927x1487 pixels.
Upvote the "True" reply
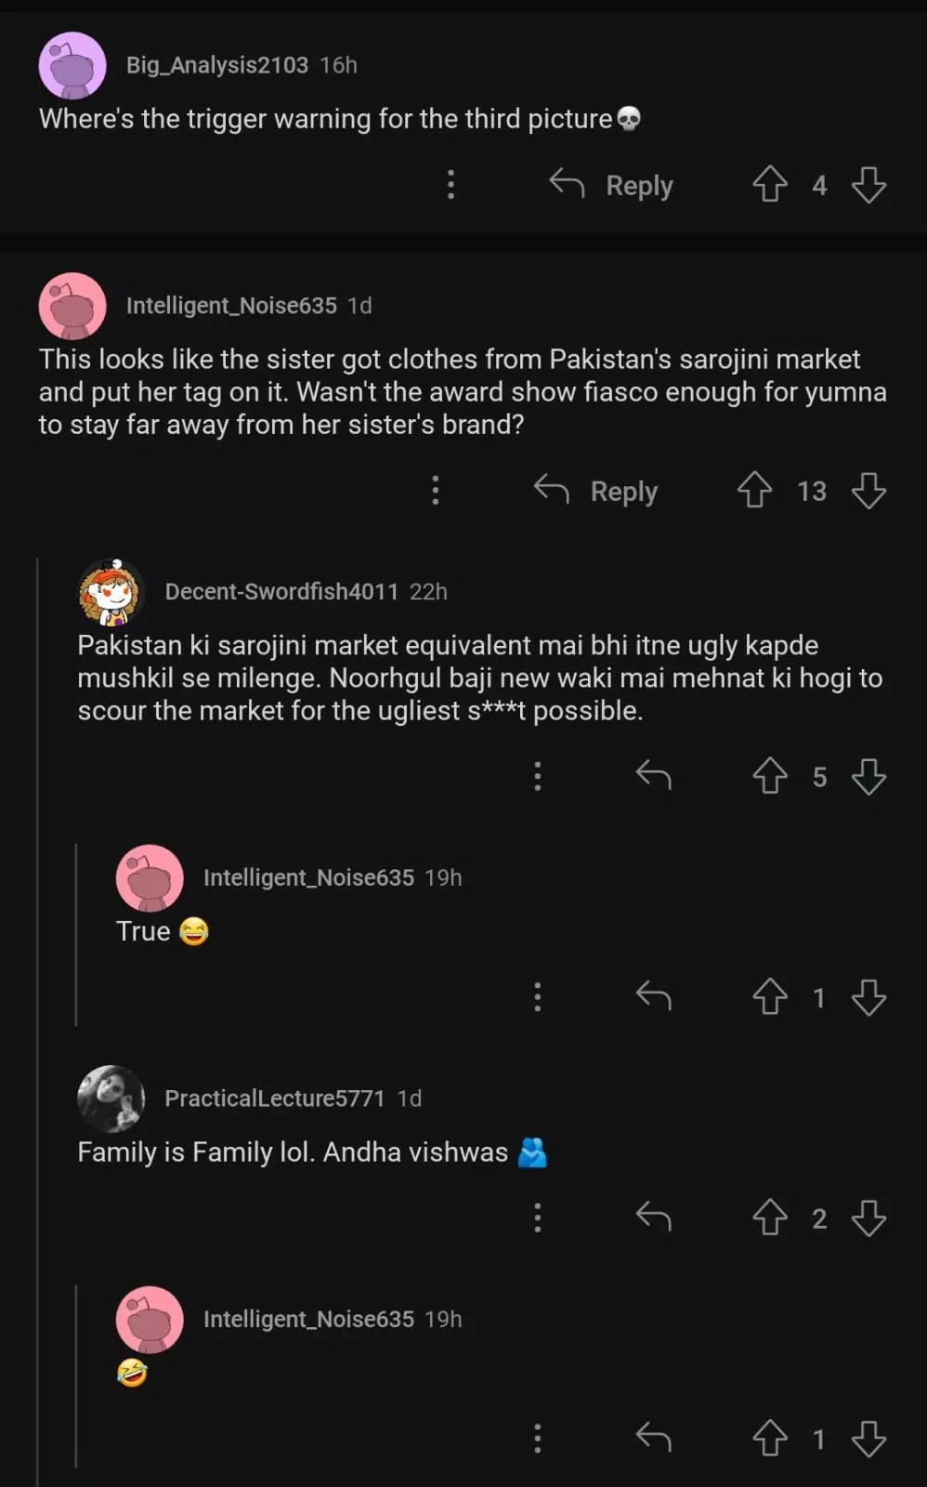tap(769, 997)
